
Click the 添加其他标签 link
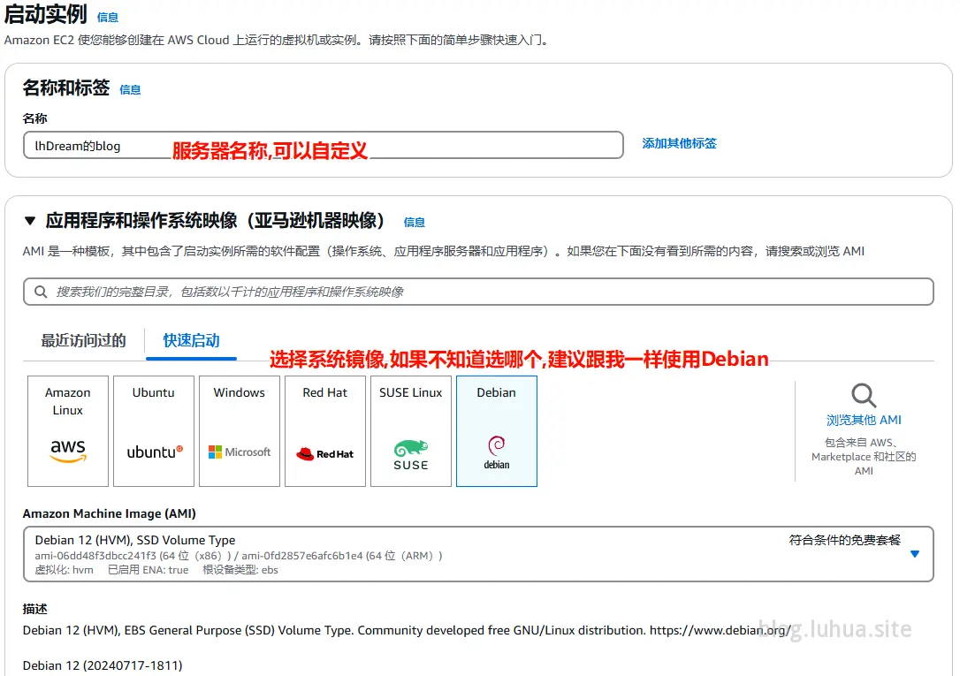679,143
